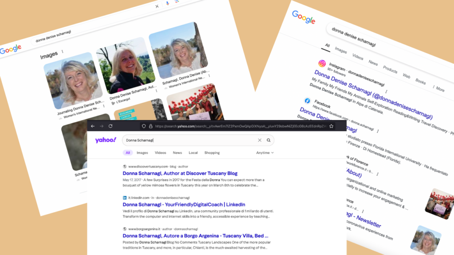Open 'Donna Scharnagl, Author at Discover Tuscany Blog'

pyautogui.click(x=180, y=174)
